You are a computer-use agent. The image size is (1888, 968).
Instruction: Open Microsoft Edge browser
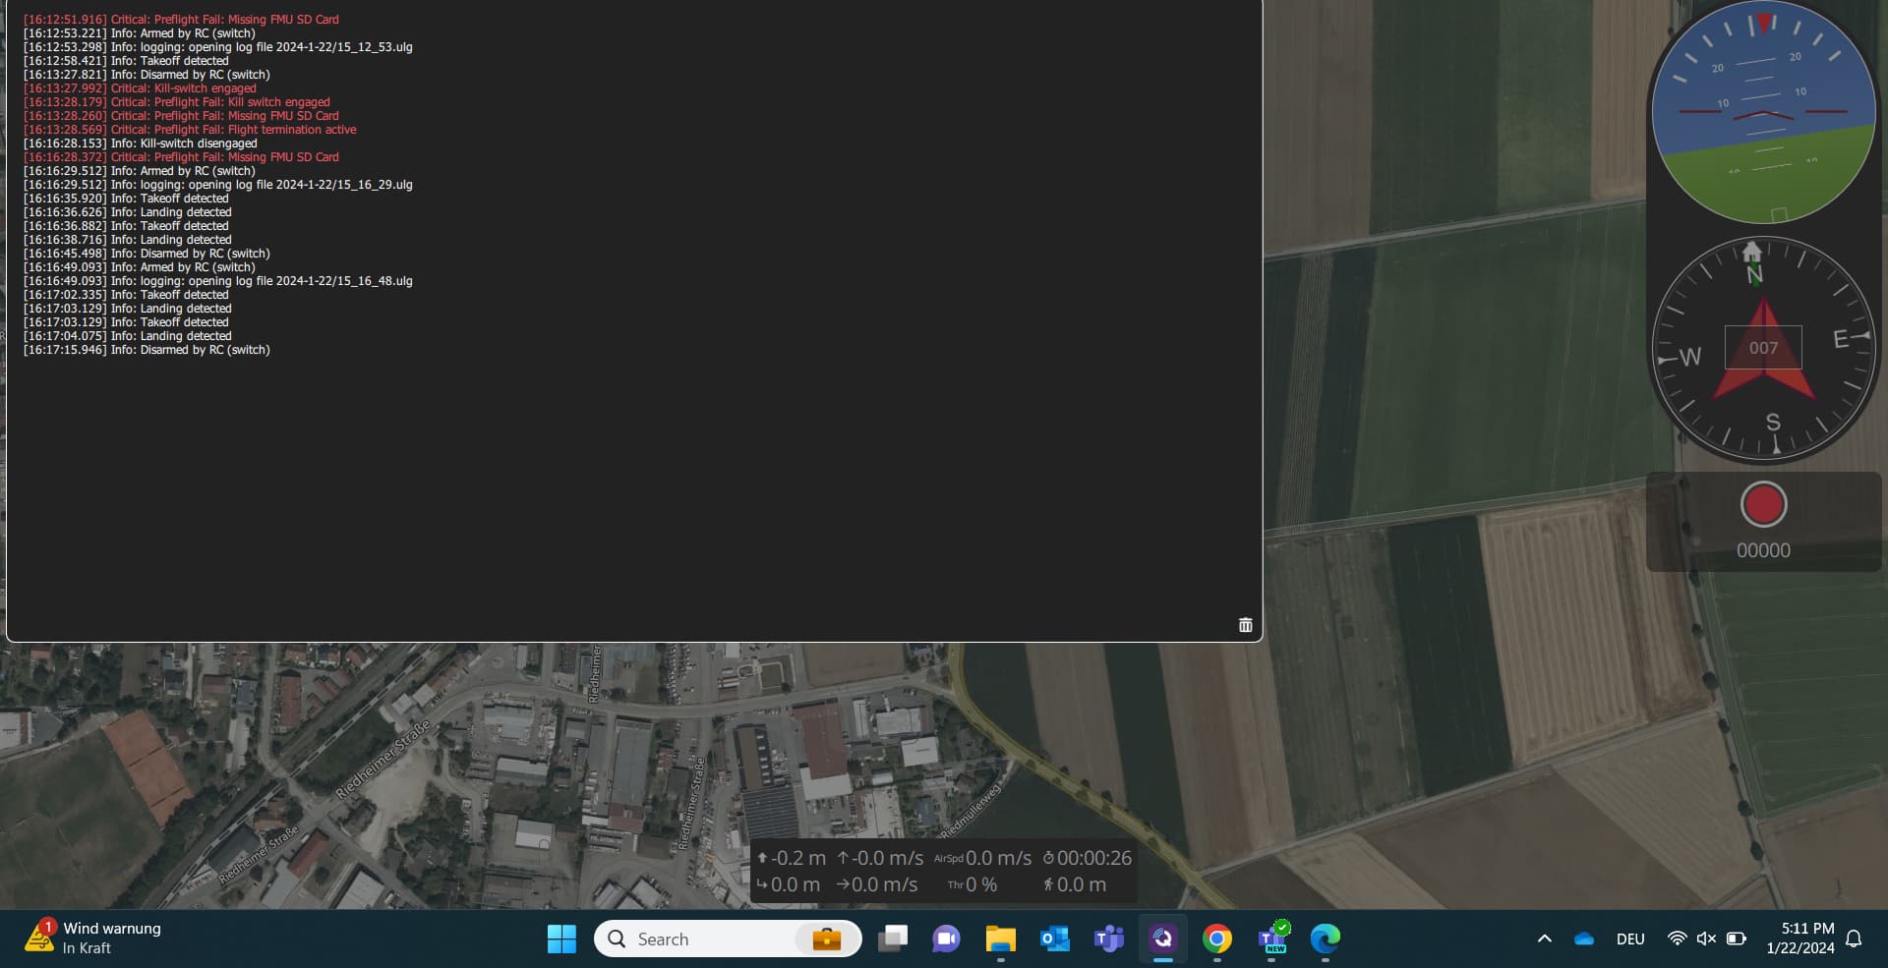pyautogui.click(x=1325, y=940)
